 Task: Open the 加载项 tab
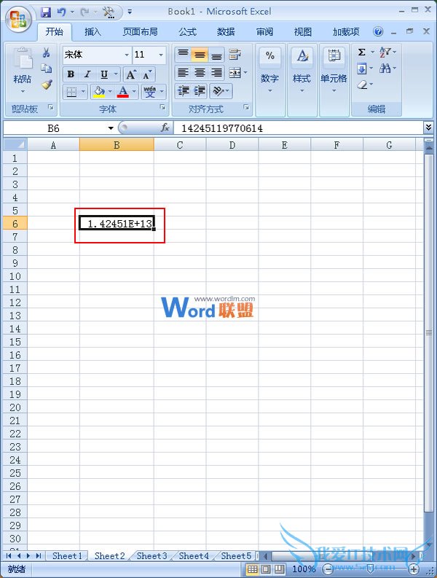point(346,32)
